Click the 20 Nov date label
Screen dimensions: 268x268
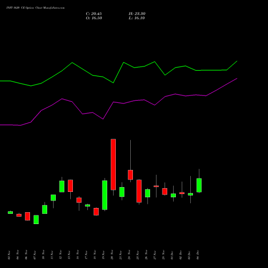coord(112,255)
